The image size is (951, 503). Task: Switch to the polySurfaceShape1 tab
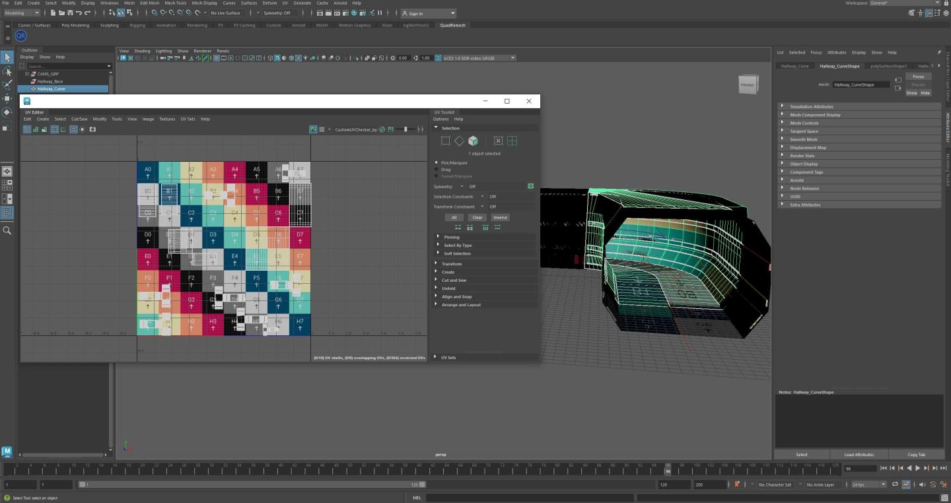pos(888,66)
